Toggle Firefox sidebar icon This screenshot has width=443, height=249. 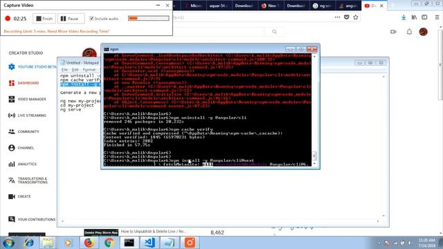pos(424,17)
